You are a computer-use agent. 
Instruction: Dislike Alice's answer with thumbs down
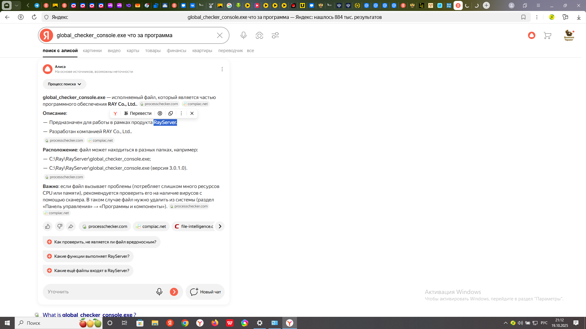pos(60,226)
